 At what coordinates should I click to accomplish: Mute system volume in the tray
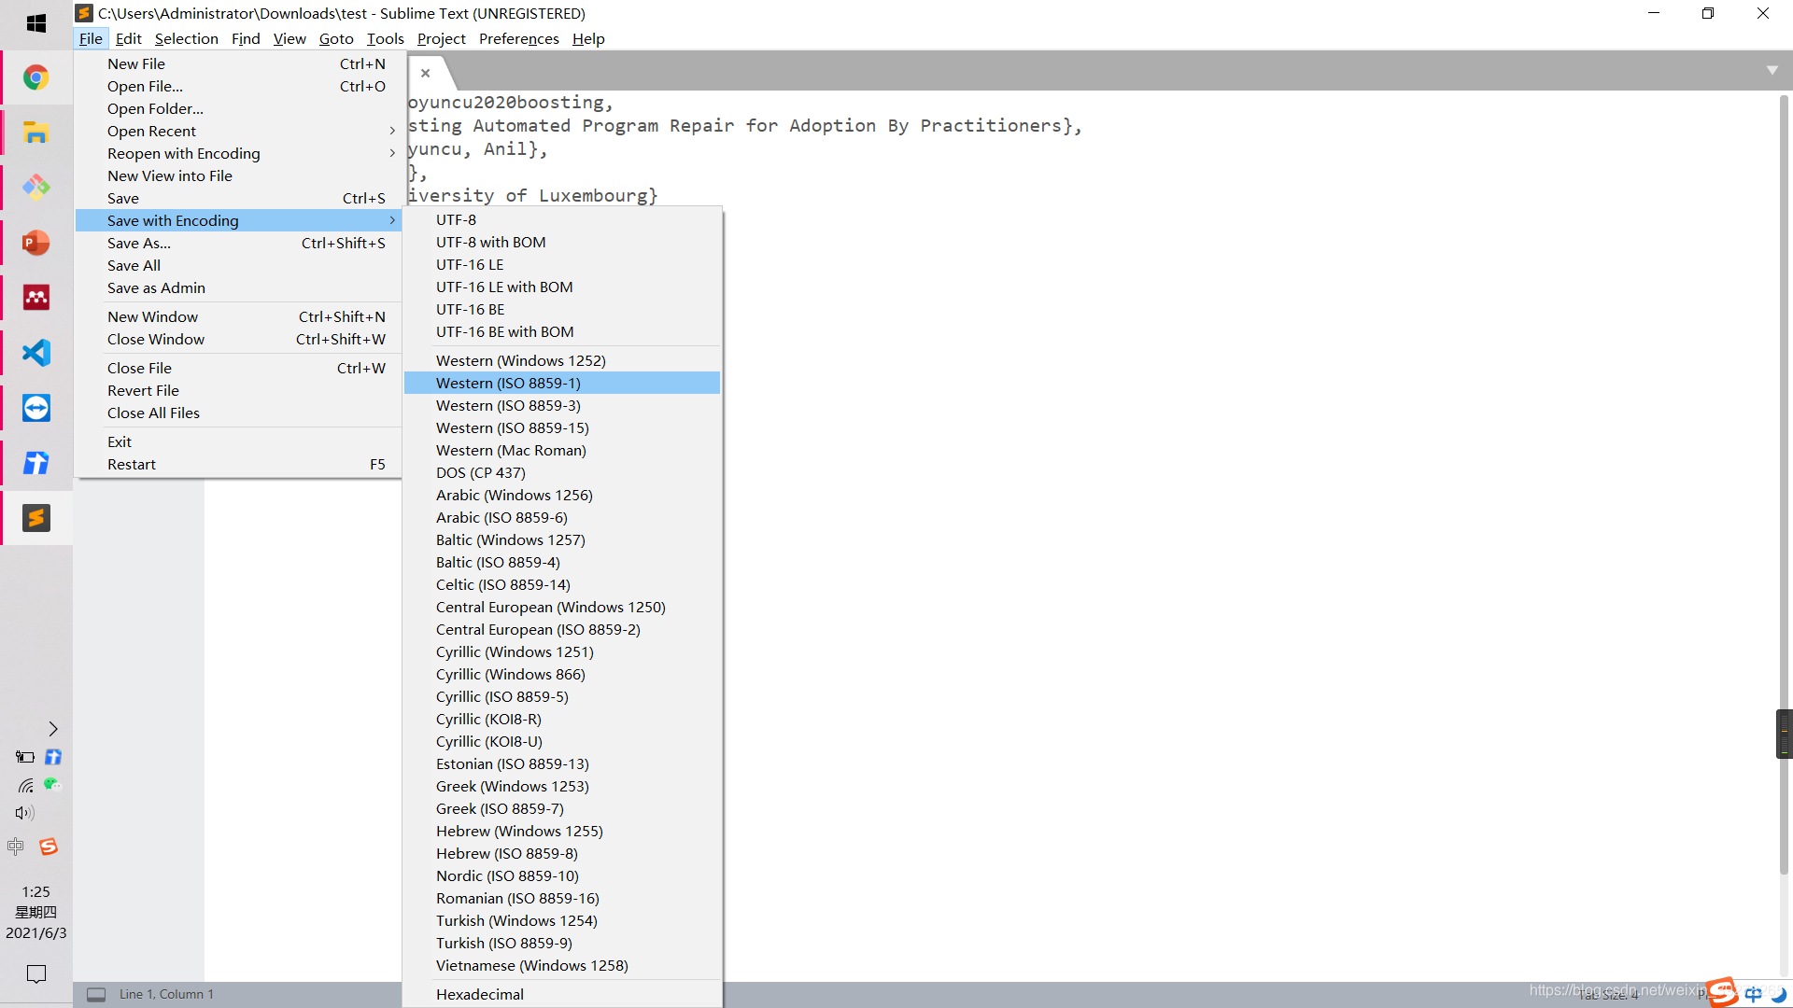coord(25,813)
